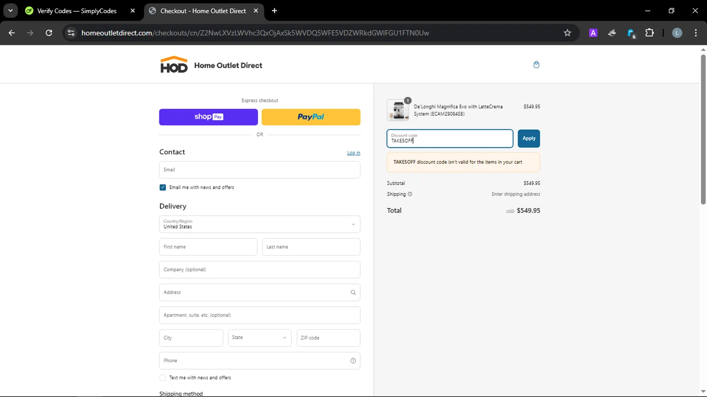This screenshot has width=707, height=397.
Task: Click the address search magnifier icon
Action: [x=353, y=292]
